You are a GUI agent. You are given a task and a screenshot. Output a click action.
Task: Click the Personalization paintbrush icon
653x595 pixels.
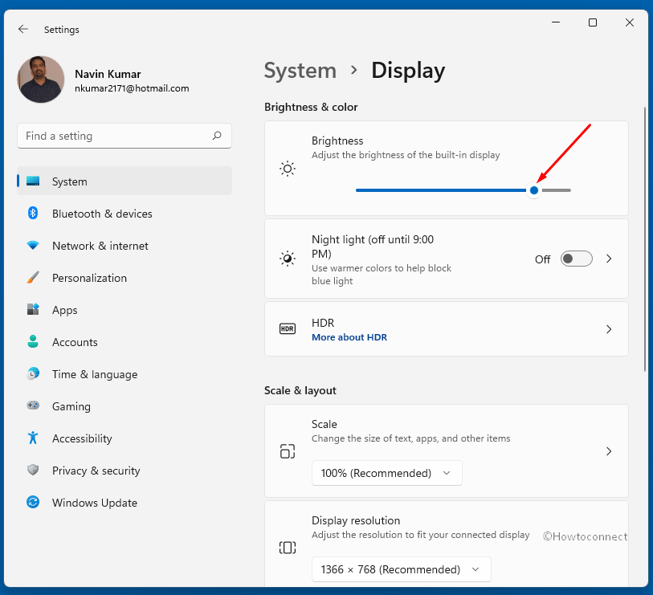click(33, 277)
